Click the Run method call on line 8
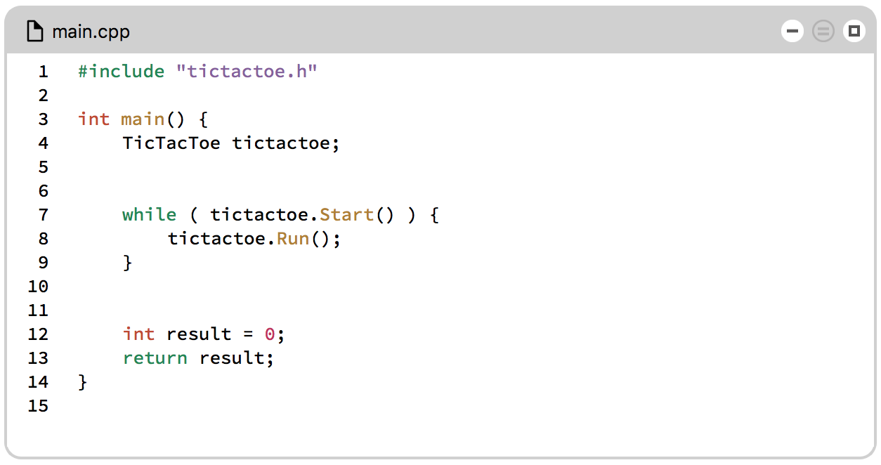The height and width of the screenshot is (465, 881). pos(292,238)
